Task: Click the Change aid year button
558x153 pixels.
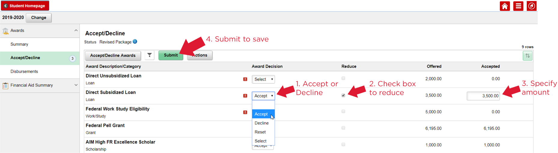Action: (x=38, y=18)
